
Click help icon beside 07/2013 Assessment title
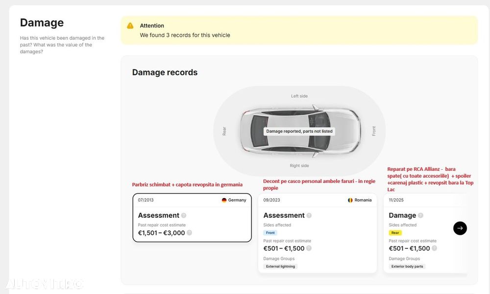pos(184,215)
